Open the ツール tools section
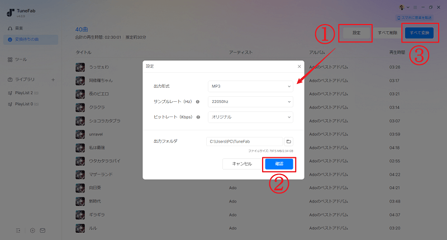The height and width of the screenshot is (240, 447). coord(17,59)
